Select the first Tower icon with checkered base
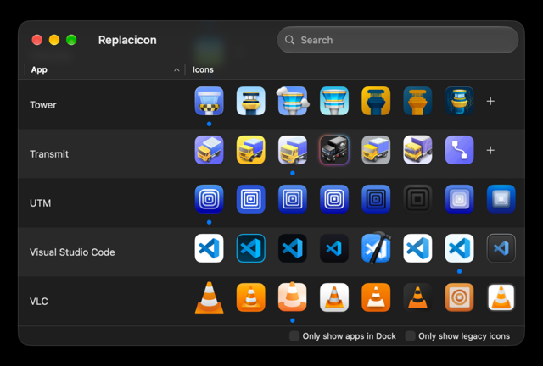 tap(209, 101)
